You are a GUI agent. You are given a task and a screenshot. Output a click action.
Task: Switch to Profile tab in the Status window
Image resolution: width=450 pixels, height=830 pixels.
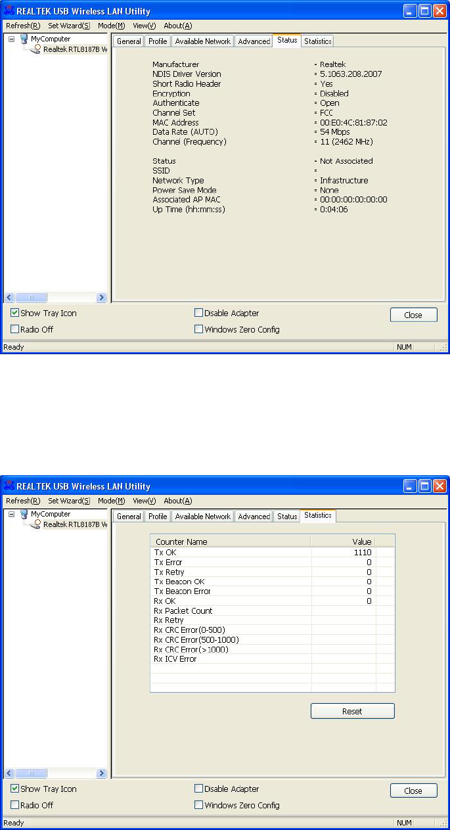click(158, 41)
